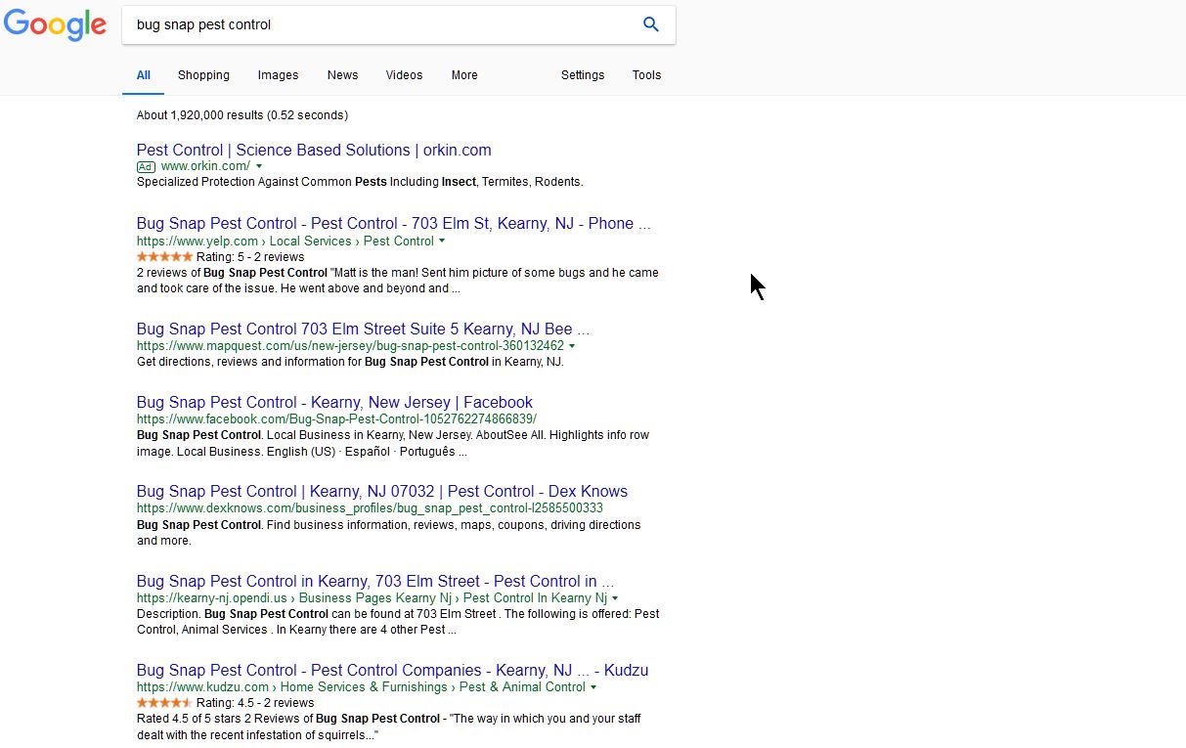This screenshot has width=1186, height=748.
Task: Open the Shopping tab
Action: [x=203, y=75]
